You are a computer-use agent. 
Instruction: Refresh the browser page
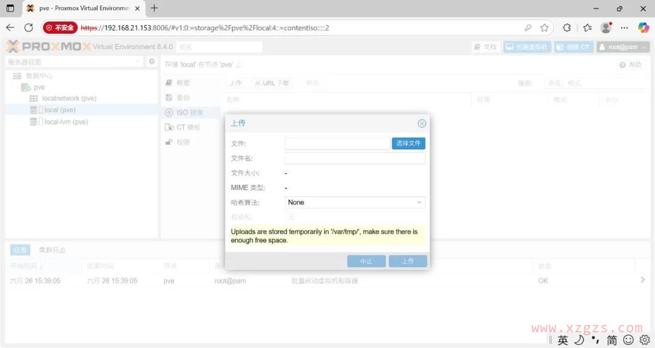(x=29, y=28)
